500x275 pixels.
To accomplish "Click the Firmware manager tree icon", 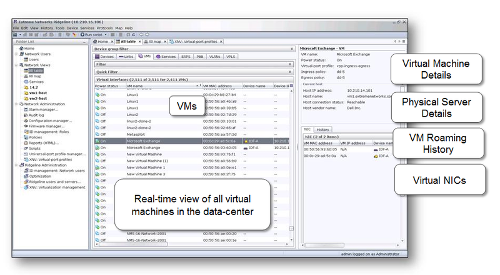I will pyautogui.click(x=26, y=126).
